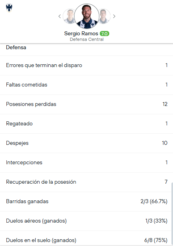Viewport: 173px width, 246px height.
Task: Click the green 7.0 rating badge
Action: pyautogui.click(x=105, y=34)
